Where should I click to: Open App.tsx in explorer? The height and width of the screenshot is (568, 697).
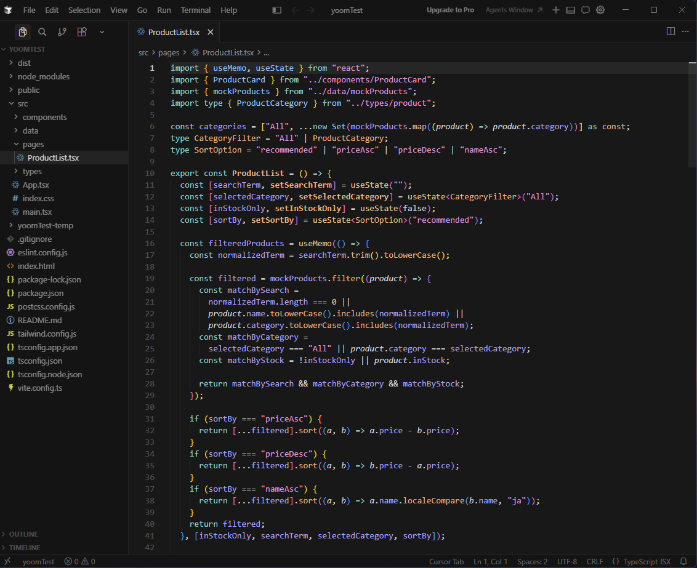point(65,185)
